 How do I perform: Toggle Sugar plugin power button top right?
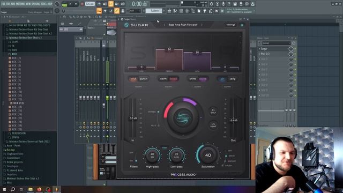(242, 25)
